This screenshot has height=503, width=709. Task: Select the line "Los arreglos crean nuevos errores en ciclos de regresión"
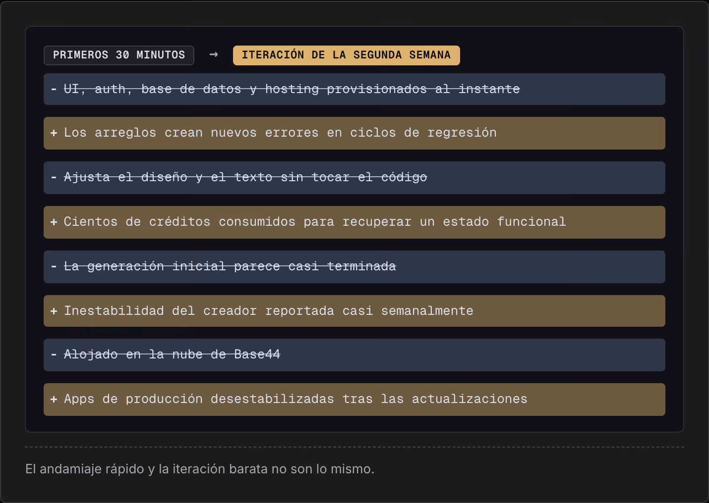pyautogui.click(x=354, y=133)
